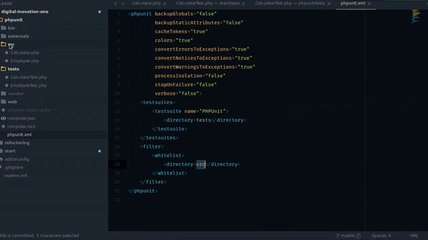Expand the web folder
This screenshot has width=428, height=240.
pyautogui.click(x=12, y=102)
